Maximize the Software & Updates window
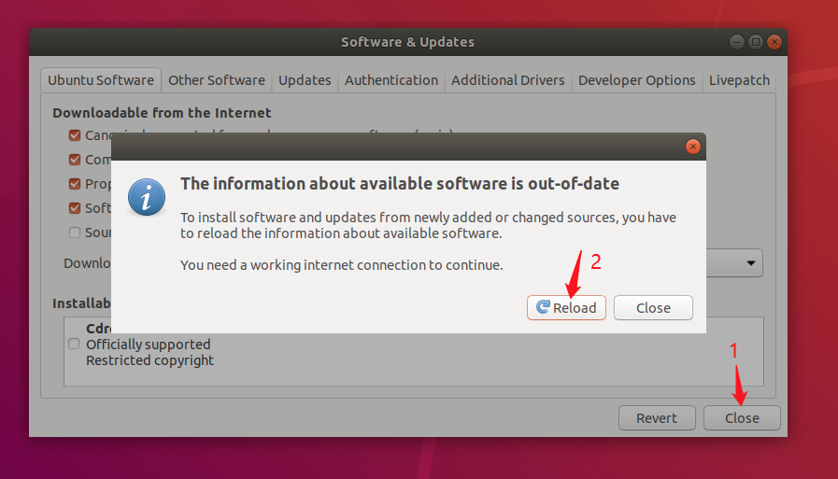Viewport: 838px width, 479px height. [x=755, y=42]
